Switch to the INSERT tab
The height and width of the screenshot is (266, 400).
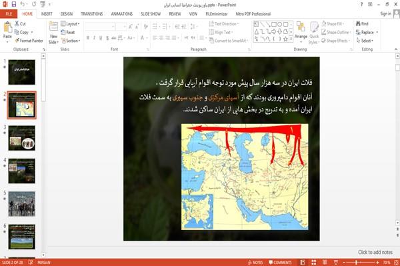47,14
